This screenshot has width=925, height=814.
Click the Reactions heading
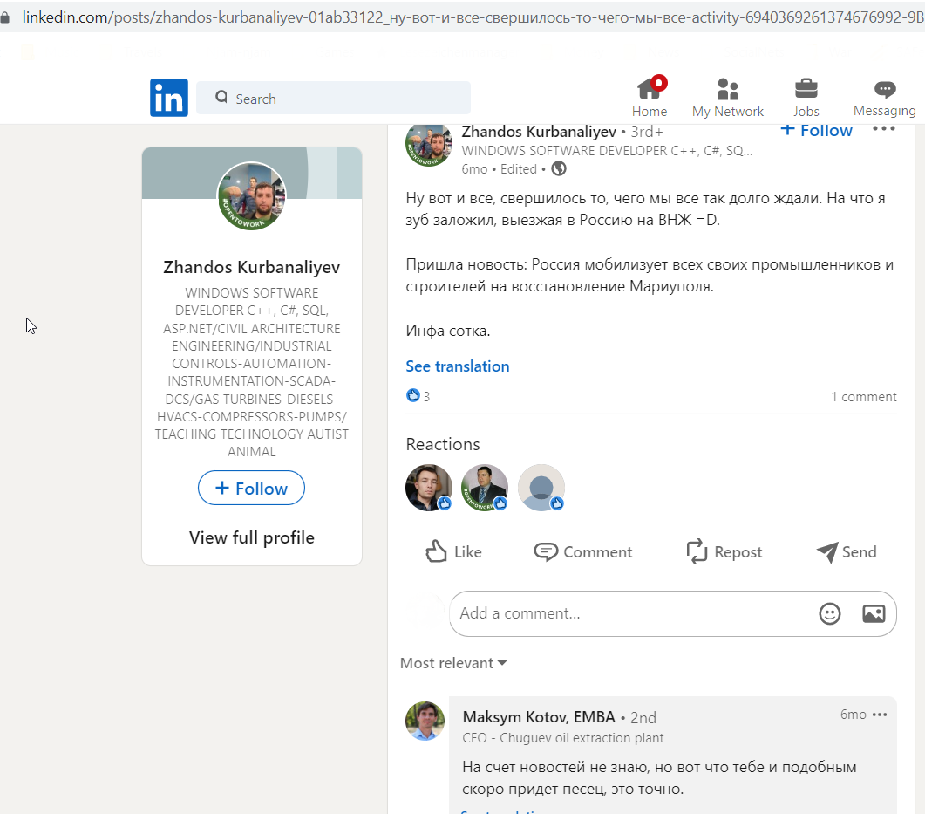[x=443, y=444]
